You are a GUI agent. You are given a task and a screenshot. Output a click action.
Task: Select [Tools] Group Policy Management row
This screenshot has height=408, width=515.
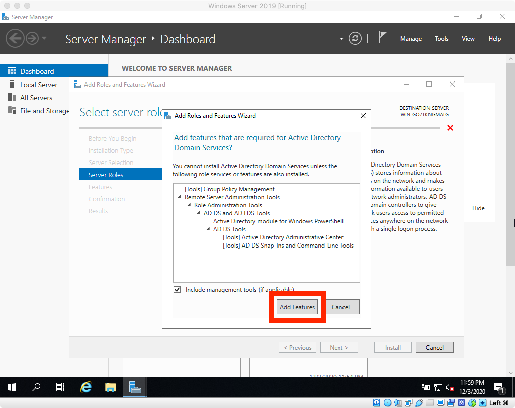(229, 189)
